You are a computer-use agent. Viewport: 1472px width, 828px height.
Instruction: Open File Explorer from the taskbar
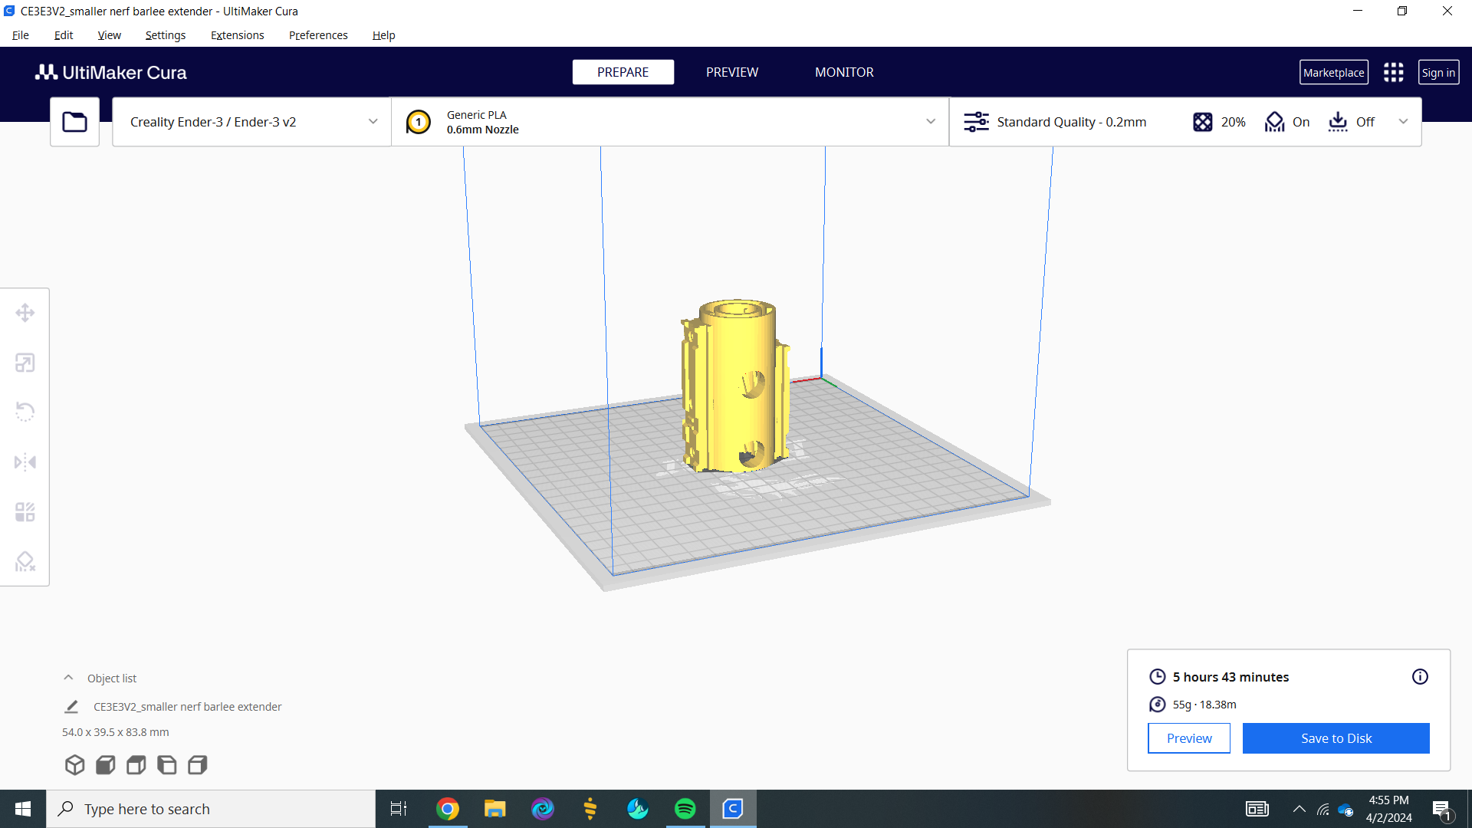click(495, 809)
